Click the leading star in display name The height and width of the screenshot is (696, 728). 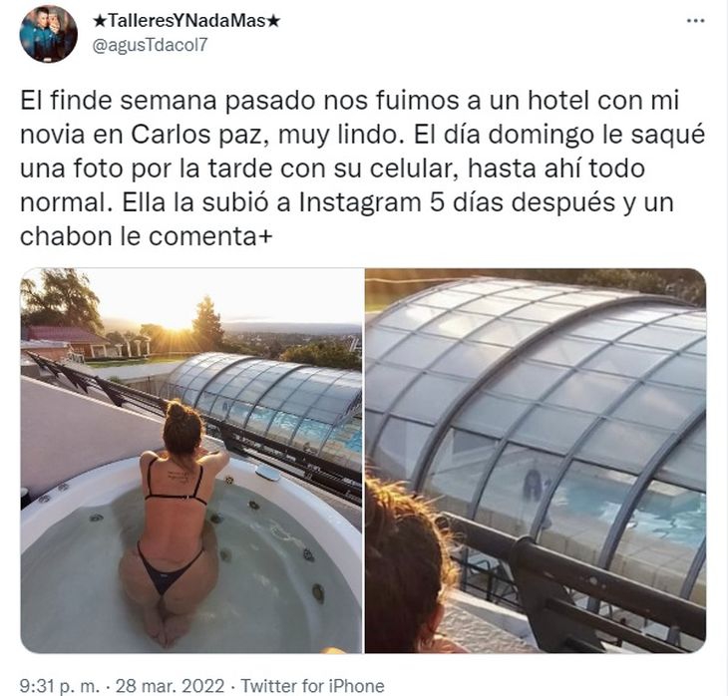(x=99, y=21)
